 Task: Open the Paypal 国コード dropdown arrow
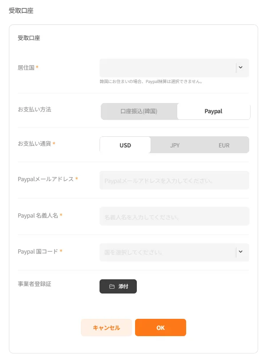click(x=241, y=252)
